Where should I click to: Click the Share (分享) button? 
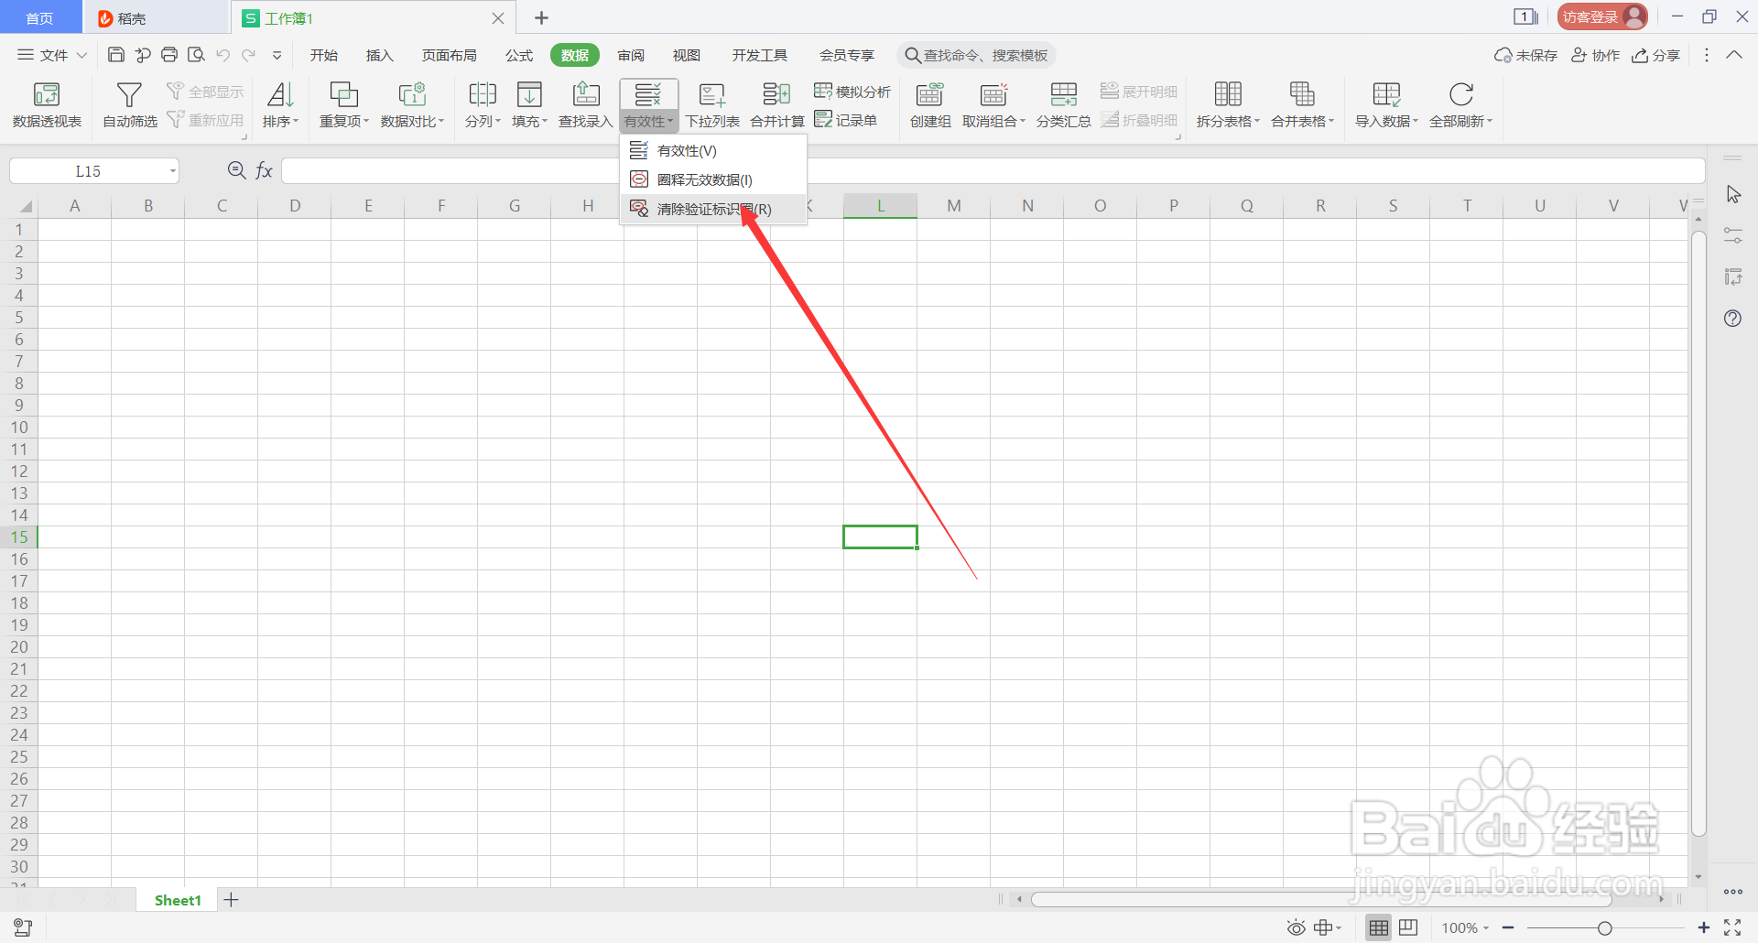[x=1655, y=55]
